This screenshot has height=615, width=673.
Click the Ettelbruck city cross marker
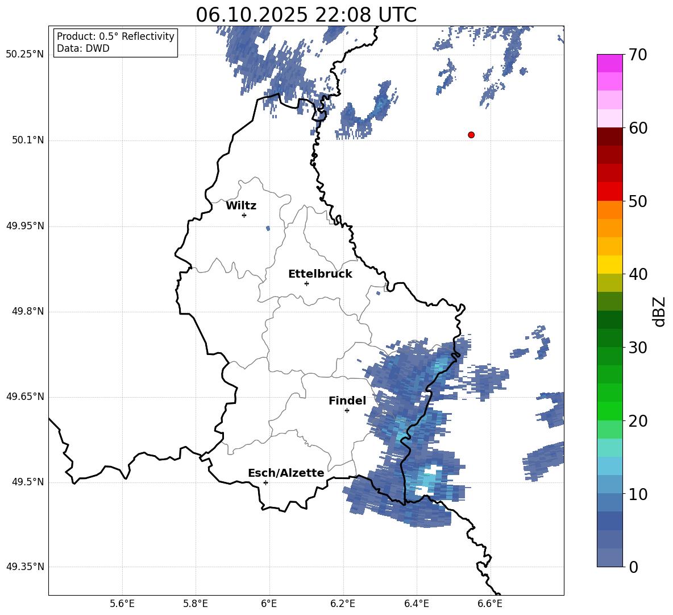pyautogui.click(x=306, y=283)
